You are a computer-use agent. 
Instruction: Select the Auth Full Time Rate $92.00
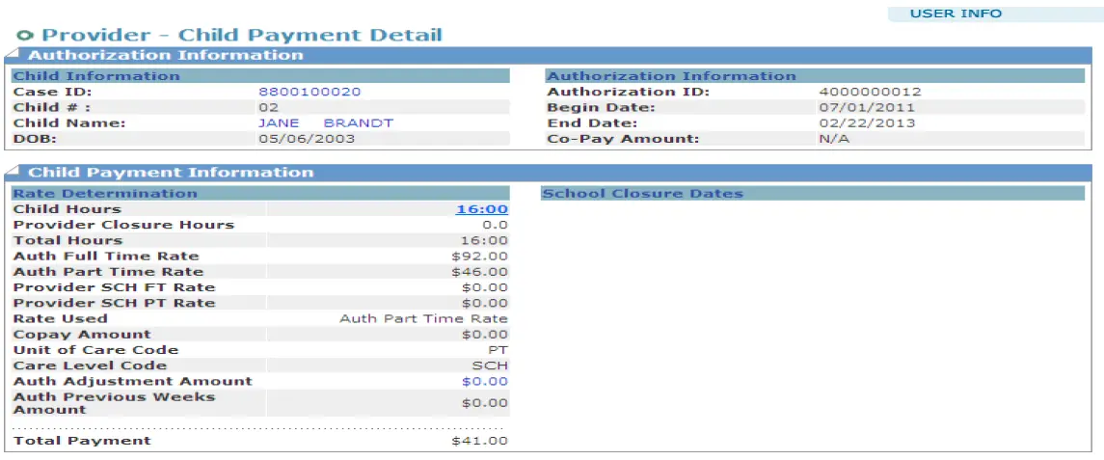coord(479,257)
